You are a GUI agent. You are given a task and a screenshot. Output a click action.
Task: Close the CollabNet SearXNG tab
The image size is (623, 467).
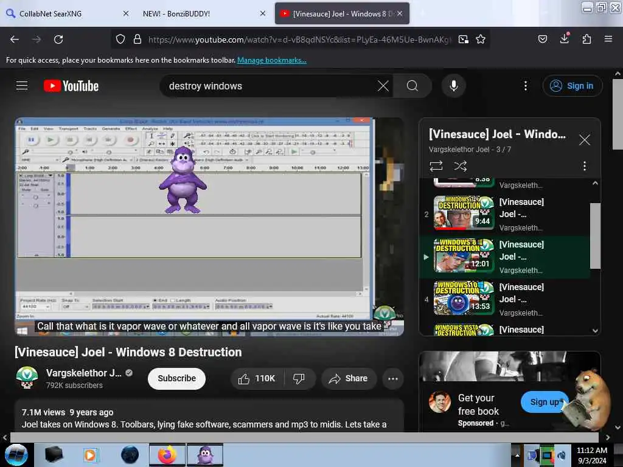(x=126, y=13)
